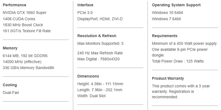Click the Cooling section heading
The width and height of the screenshot is (221, 110).
10,85
